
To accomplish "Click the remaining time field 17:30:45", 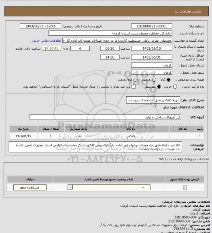I will click(51, 49).
